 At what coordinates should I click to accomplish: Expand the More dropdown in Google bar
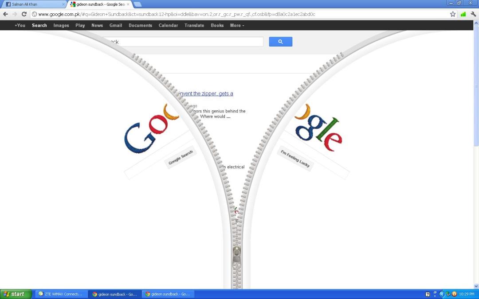click(237, 25)
